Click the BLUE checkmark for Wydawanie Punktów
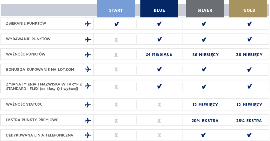Screen dimensions: 270x141 [160, 39]
